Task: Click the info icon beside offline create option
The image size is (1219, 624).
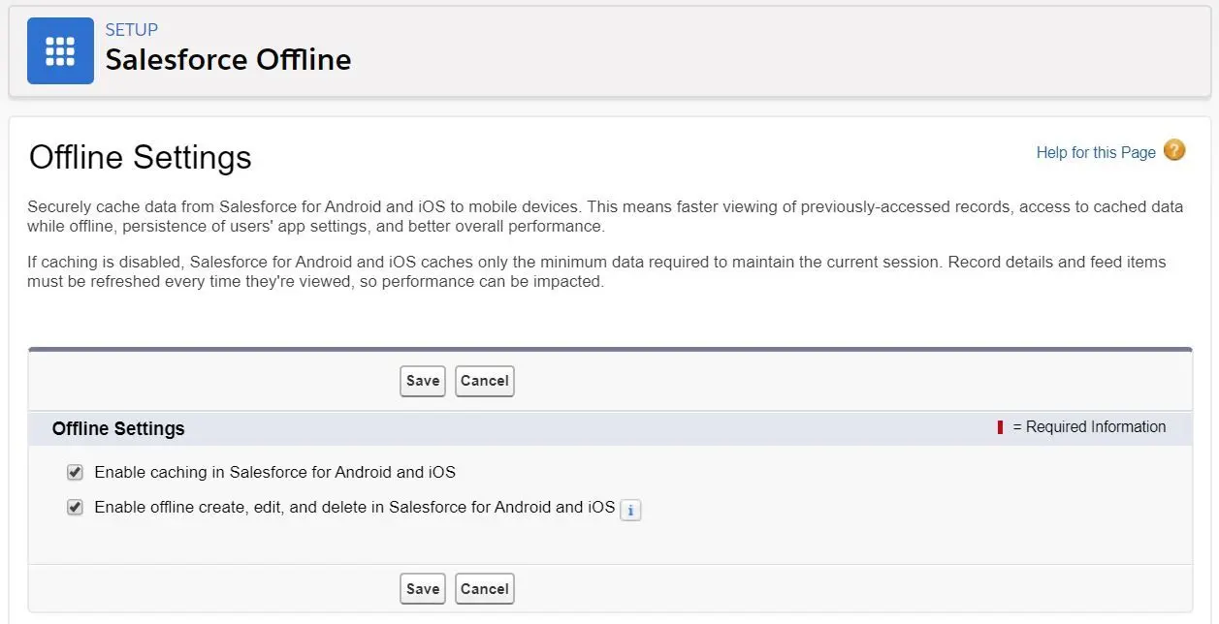Action: (630, 510)
